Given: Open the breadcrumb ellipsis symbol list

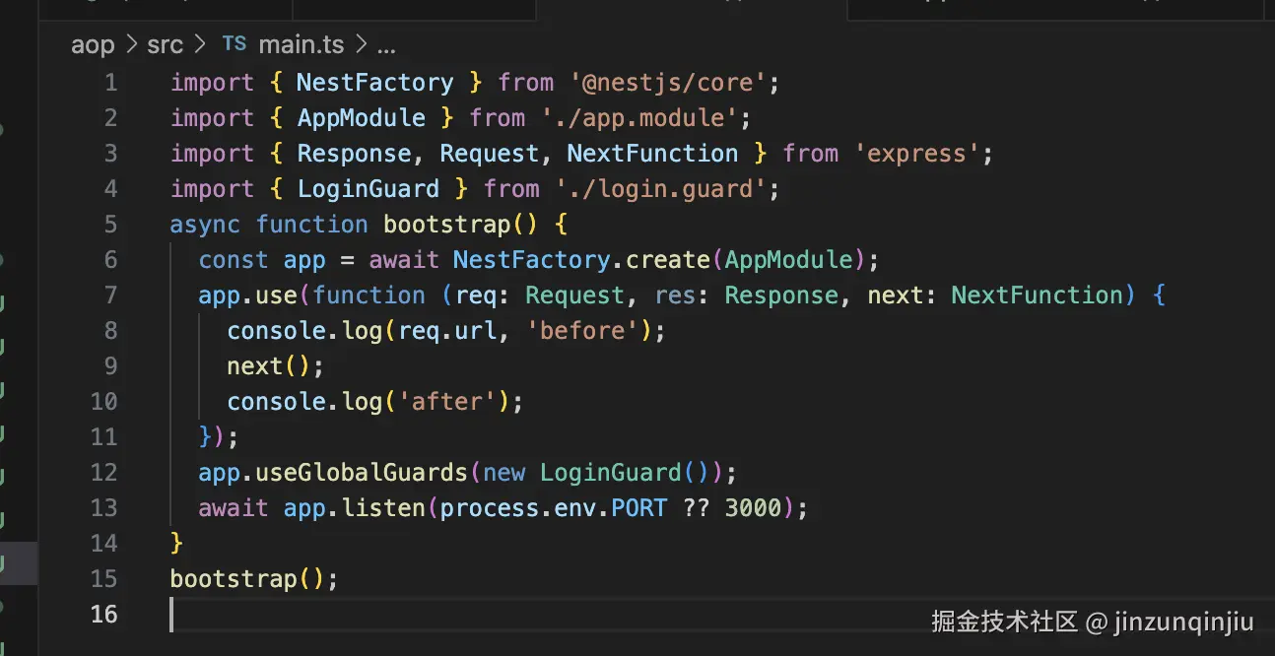Looking at the screenshot, I should 386,46.
